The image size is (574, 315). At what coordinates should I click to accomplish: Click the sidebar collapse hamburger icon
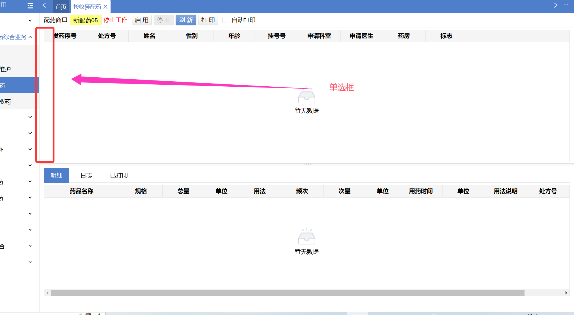pyautogui.click(x=30, y=6)
